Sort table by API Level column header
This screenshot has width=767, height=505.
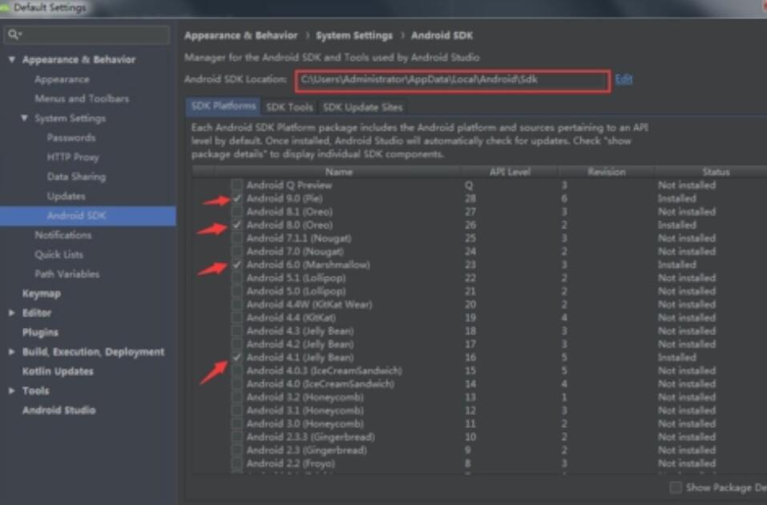click(511, 172)
